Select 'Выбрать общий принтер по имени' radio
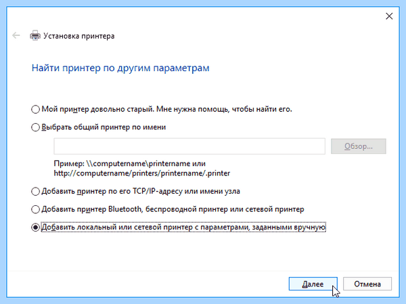Screen dimensions: 406x304 click(x=35, y=127)
